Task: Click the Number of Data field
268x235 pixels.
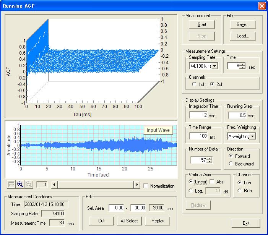Action: tap(198, 160)
